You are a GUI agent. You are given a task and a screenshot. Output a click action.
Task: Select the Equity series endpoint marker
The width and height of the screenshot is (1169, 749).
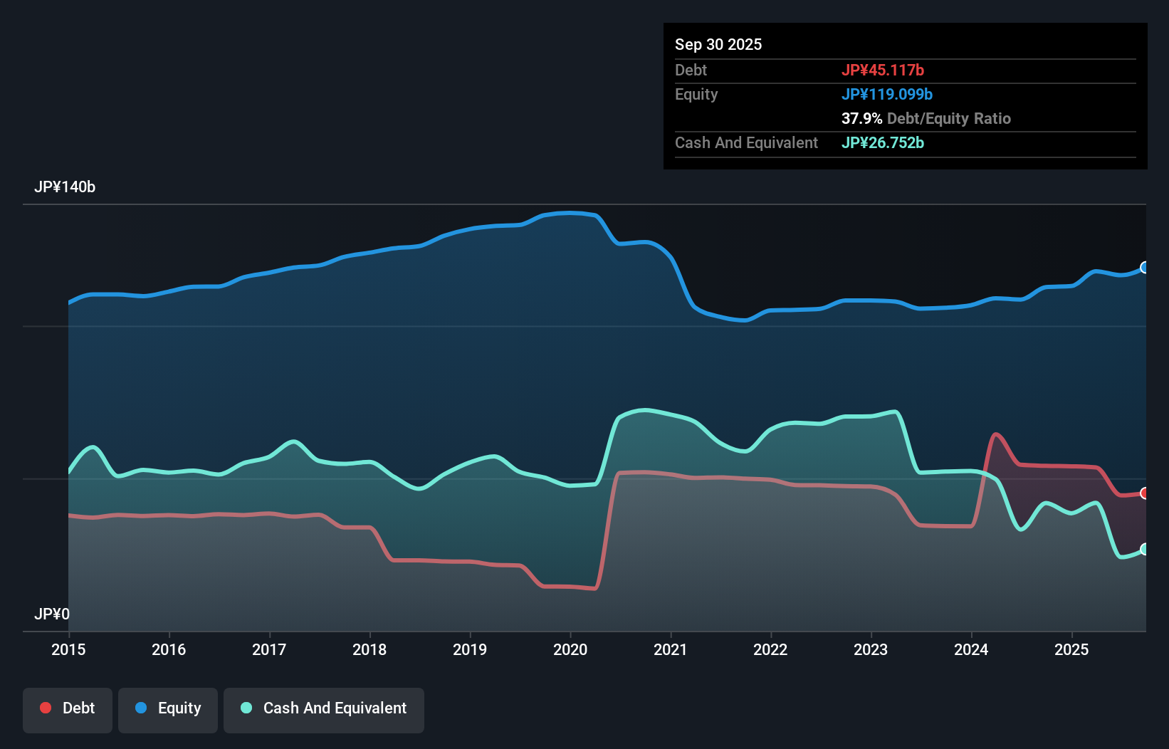click(1144, 268)
